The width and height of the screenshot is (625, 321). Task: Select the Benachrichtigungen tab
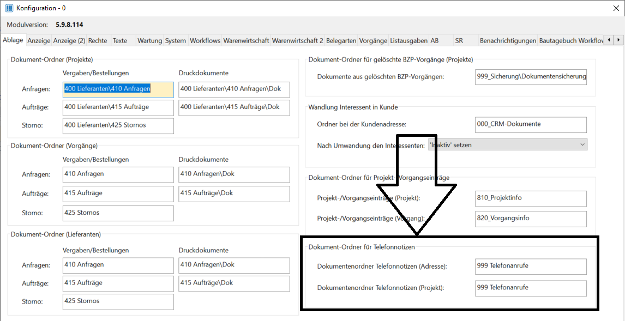coord(508,41)
